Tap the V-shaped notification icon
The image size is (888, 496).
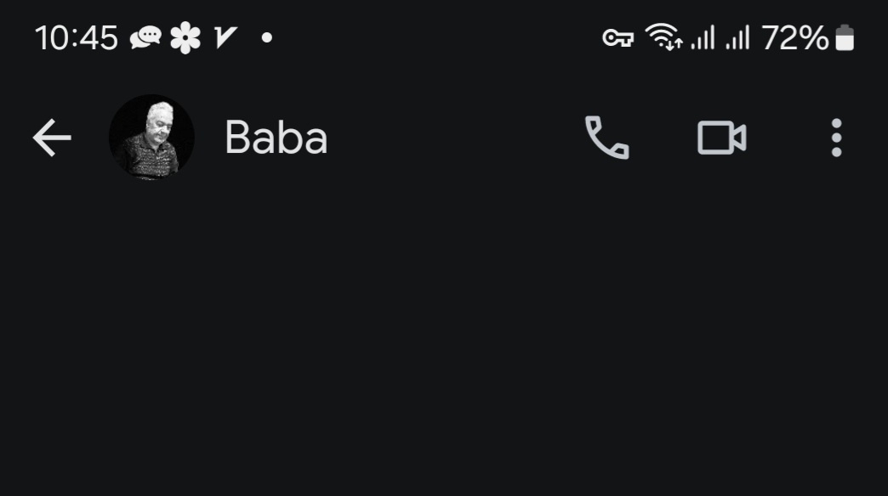click(225, 38)
